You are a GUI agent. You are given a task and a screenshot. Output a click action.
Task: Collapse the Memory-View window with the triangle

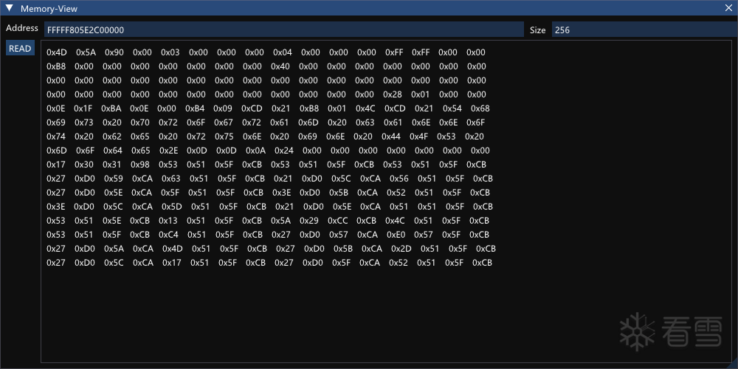(x=9, y=8)
